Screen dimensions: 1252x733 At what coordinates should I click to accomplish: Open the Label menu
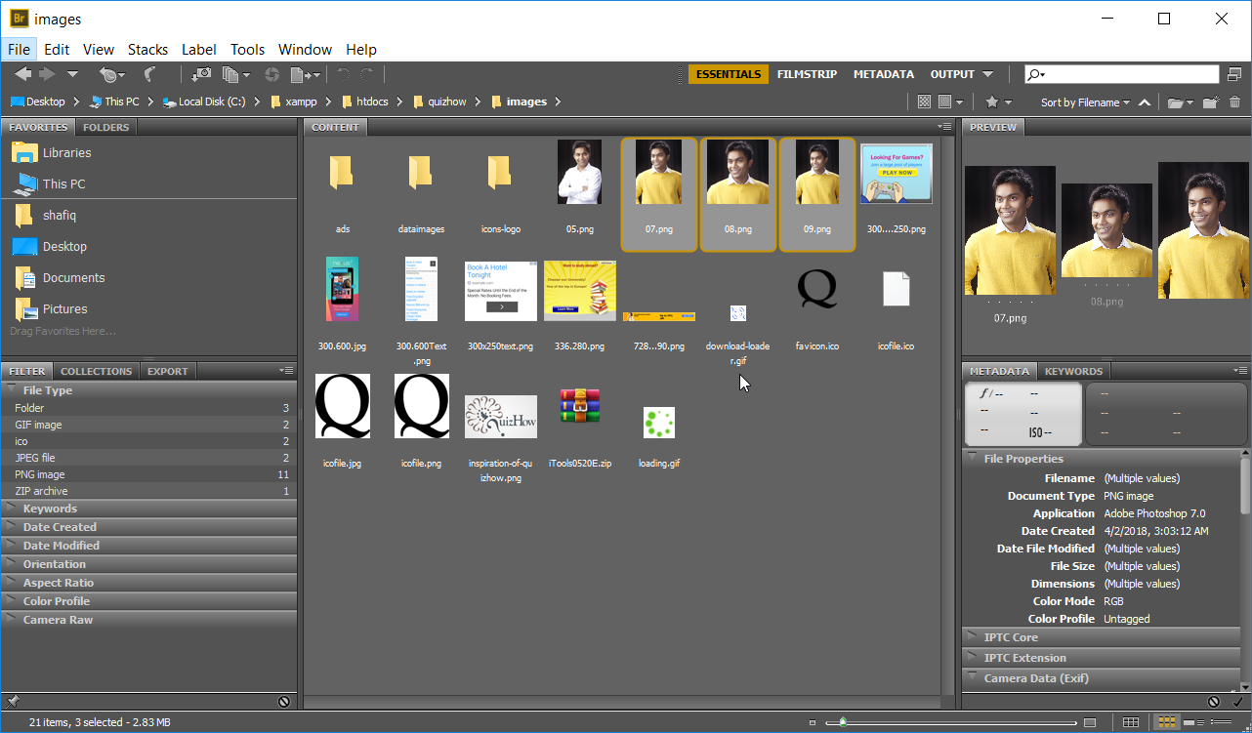(x=199, y=49)
